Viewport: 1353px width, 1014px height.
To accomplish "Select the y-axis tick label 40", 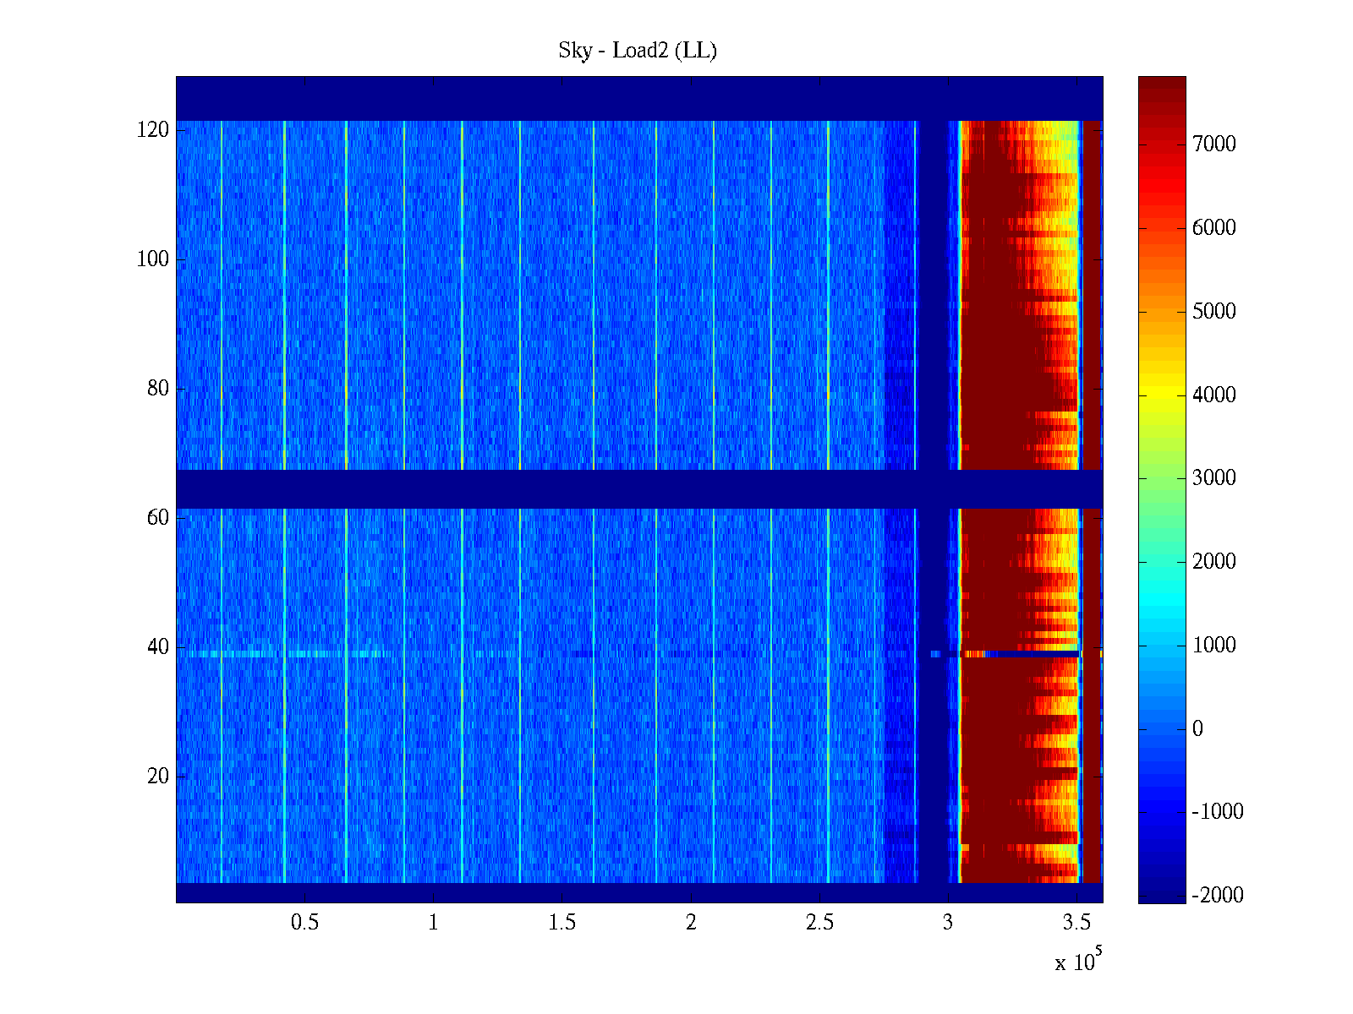I will [158, 647].
